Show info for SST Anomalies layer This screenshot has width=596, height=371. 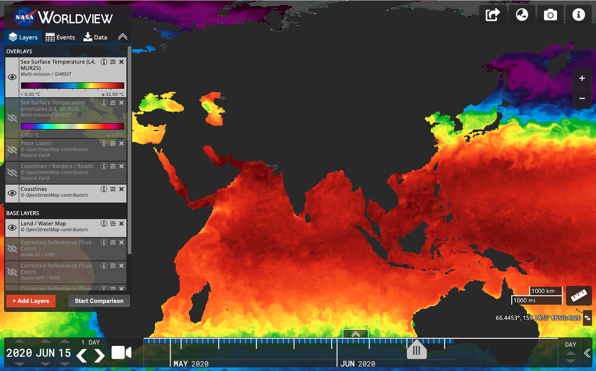104,103
